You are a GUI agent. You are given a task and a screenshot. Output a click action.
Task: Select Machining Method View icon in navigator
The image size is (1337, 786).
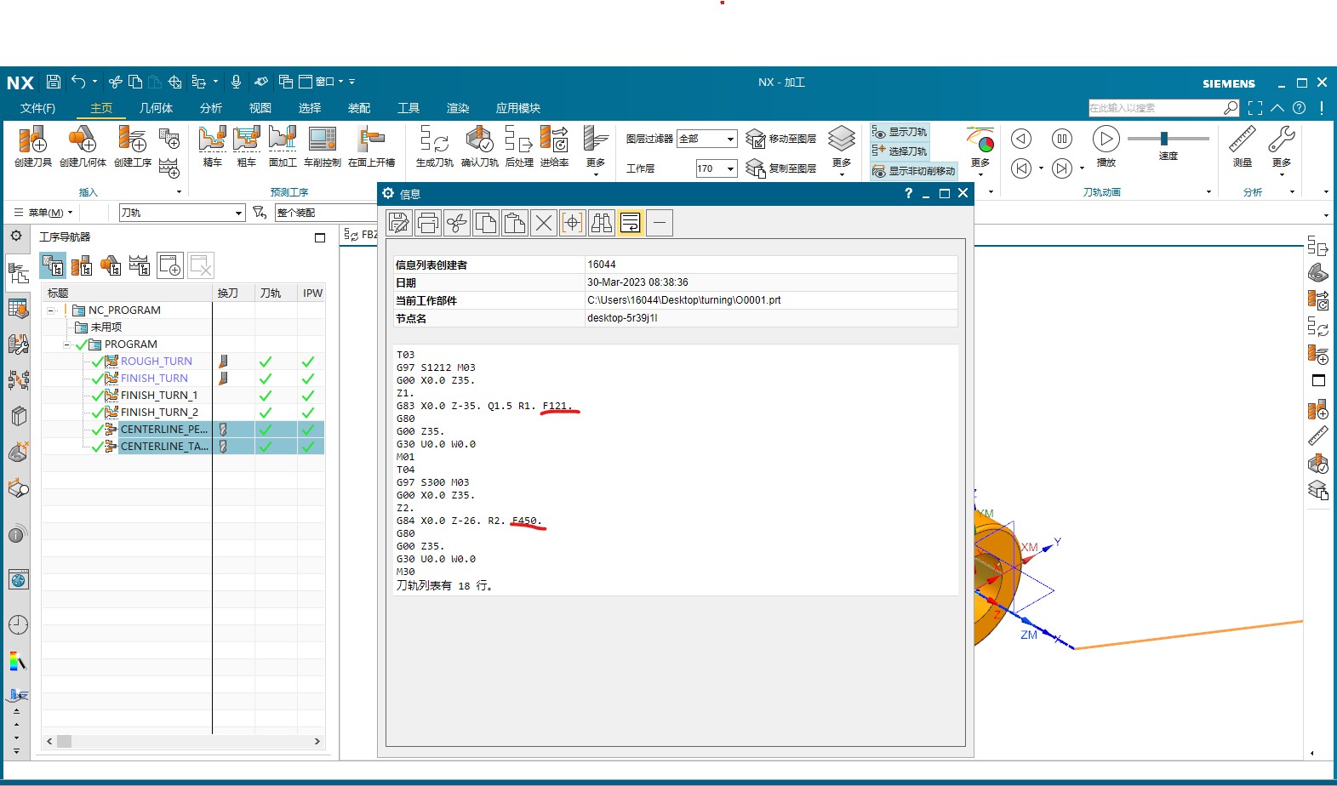tap(140, 265)
